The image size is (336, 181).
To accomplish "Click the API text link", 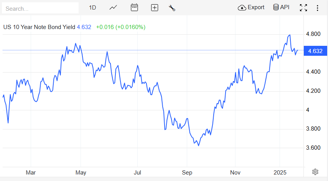I will [x=285, y=7].
